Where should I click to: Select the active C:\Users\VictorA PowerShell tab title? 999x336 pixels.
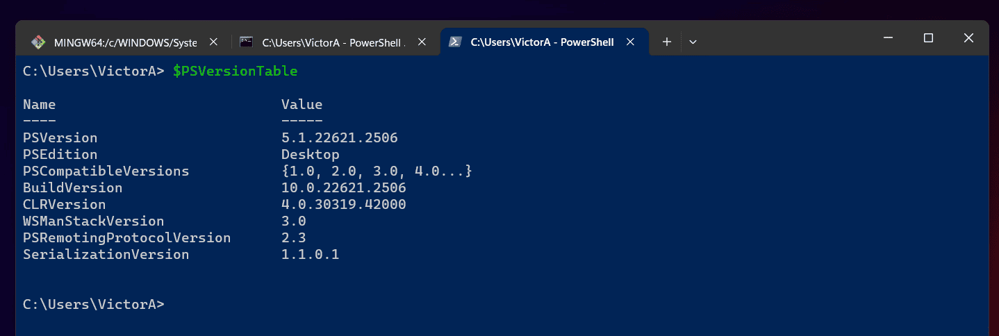coord(542,42)
